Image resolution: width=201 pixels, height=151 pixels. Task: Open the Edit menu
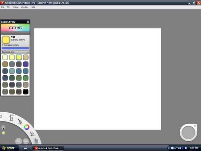coord(8,7)
